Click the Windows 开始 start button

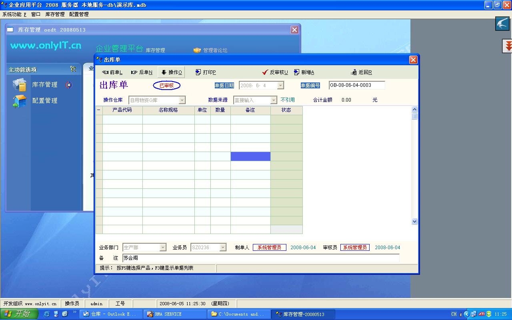tap(18, 314)
